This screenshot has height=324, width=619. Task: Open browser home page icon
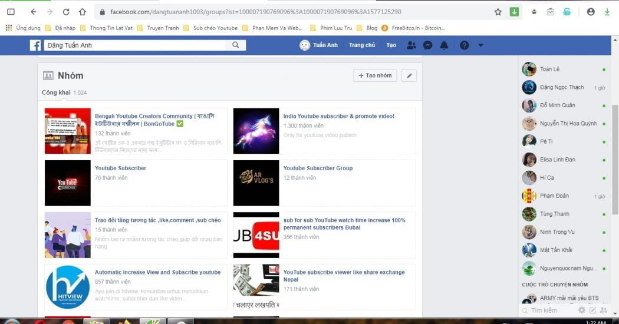82,12
